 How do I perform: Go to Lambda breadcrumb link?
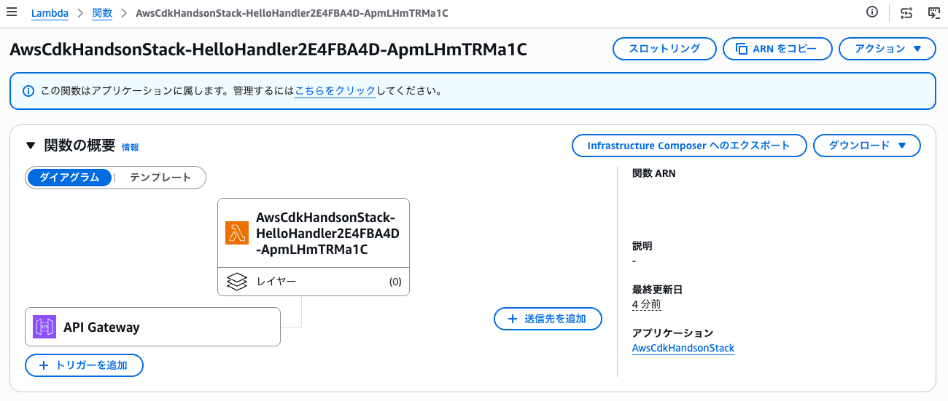pos(50,13)
